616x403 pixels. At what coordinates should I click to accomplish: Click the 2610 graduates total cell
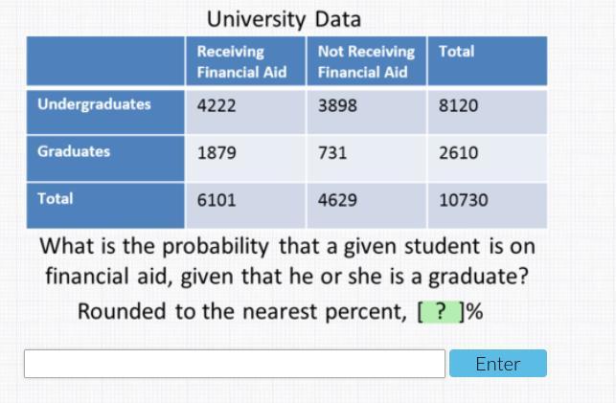tap(458, 153)
